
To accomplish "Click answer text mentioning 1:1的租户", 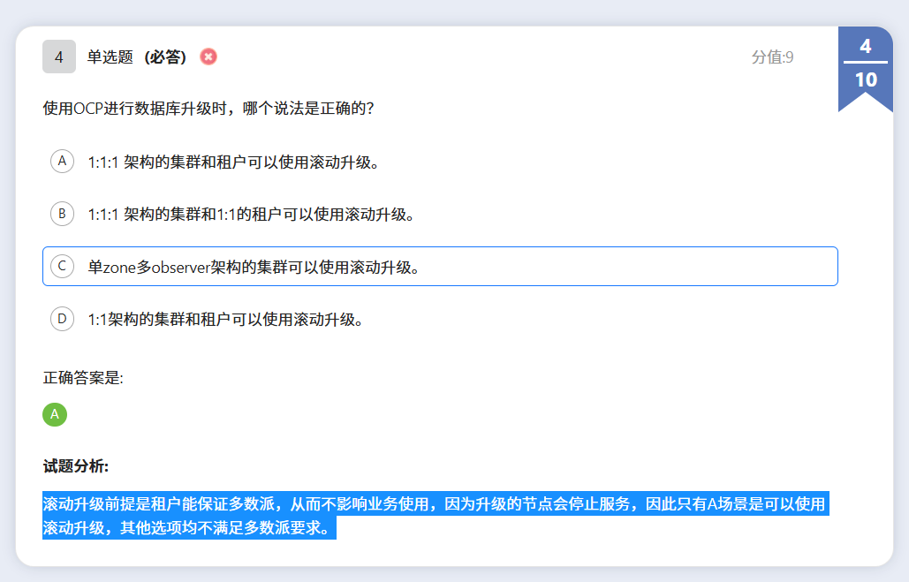I will pyautogui.click(x=251, y=215).
